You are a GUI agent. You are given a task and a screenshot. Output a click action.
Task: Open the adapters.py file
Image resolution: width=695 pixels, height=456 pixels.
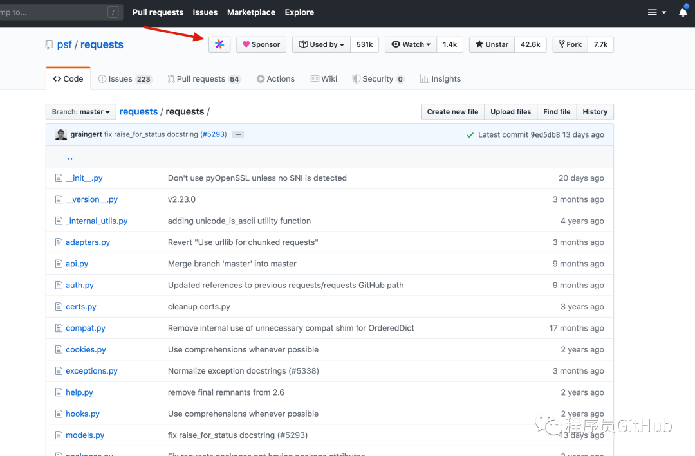click(88, 242)
